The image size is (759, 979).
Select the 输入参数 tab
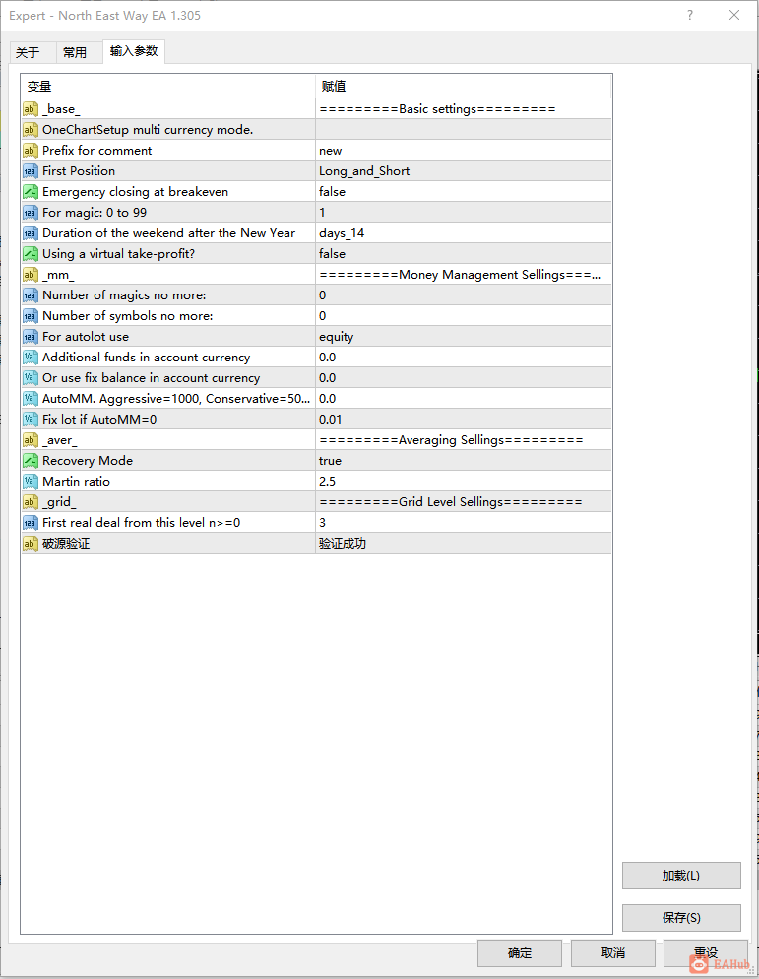[x=134, y=51]
